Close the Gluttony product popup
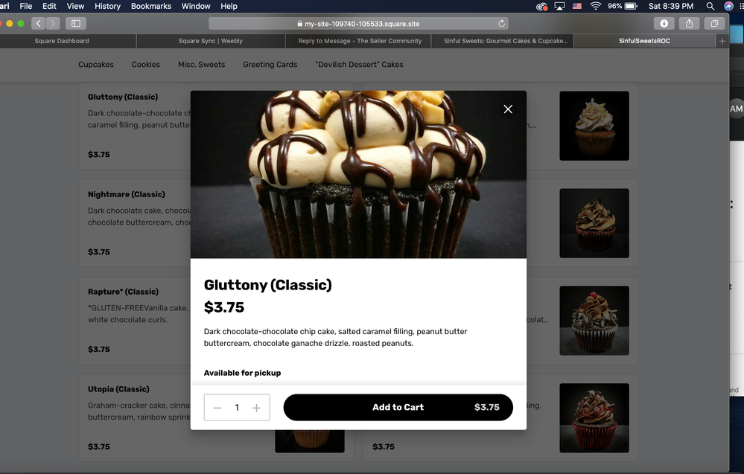Viewport: 744px width, 474px height. (x=508, y=109)
